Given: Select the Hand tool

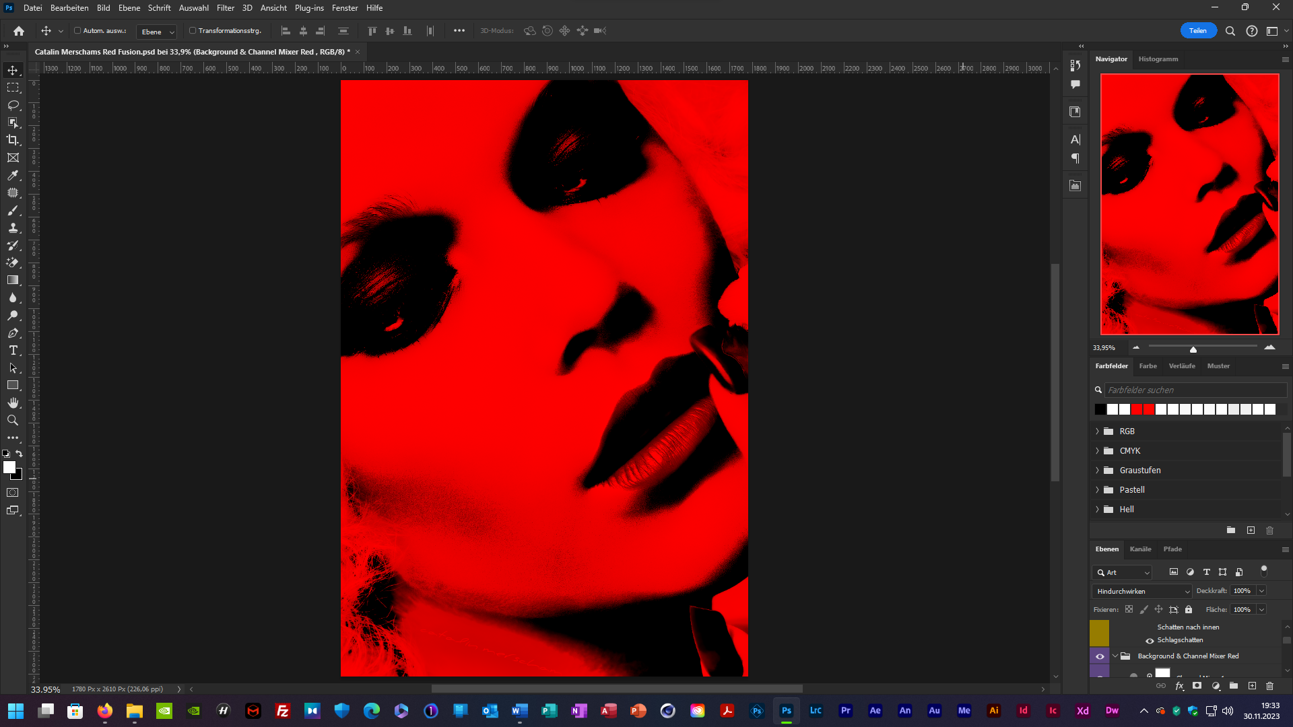Looking at the screenshot, I should (13, 403).
